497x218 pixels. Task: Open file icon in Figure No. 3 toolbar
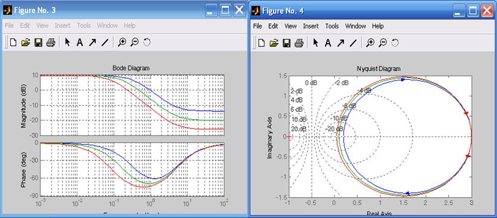click(x=26, y=42)
